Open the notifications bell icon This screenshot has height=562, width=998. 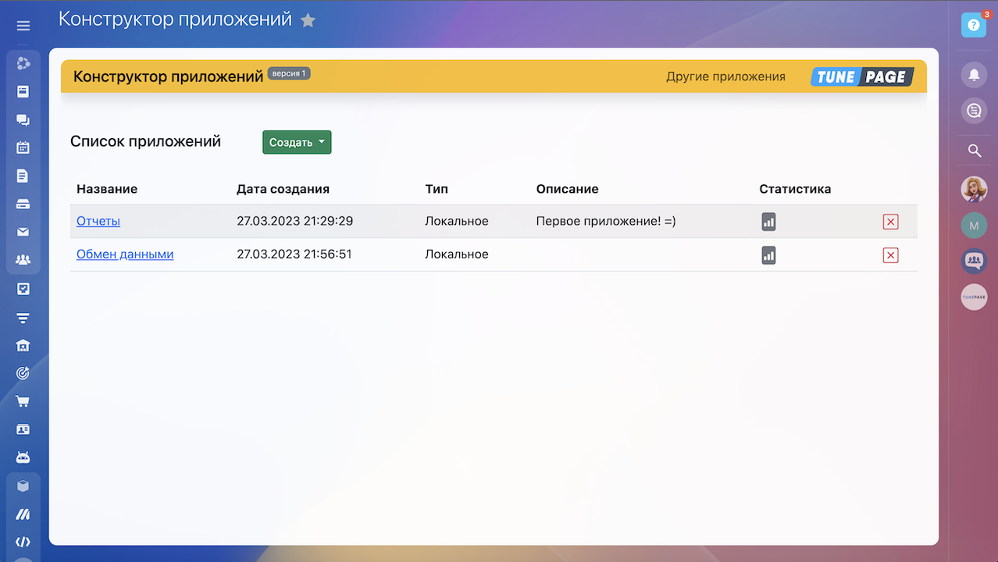click(974, 74)
